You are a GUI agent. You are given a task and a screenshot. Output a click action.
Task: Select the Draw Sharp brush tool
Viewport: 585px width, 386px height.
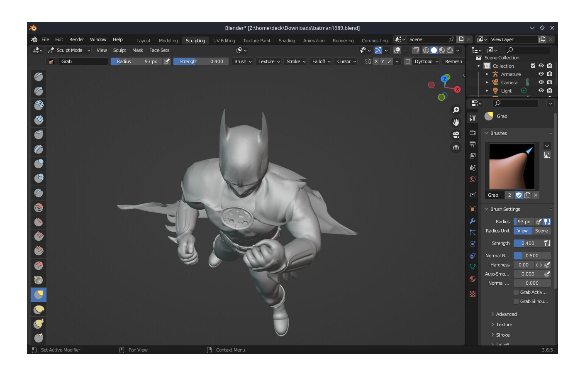point(39,91)
